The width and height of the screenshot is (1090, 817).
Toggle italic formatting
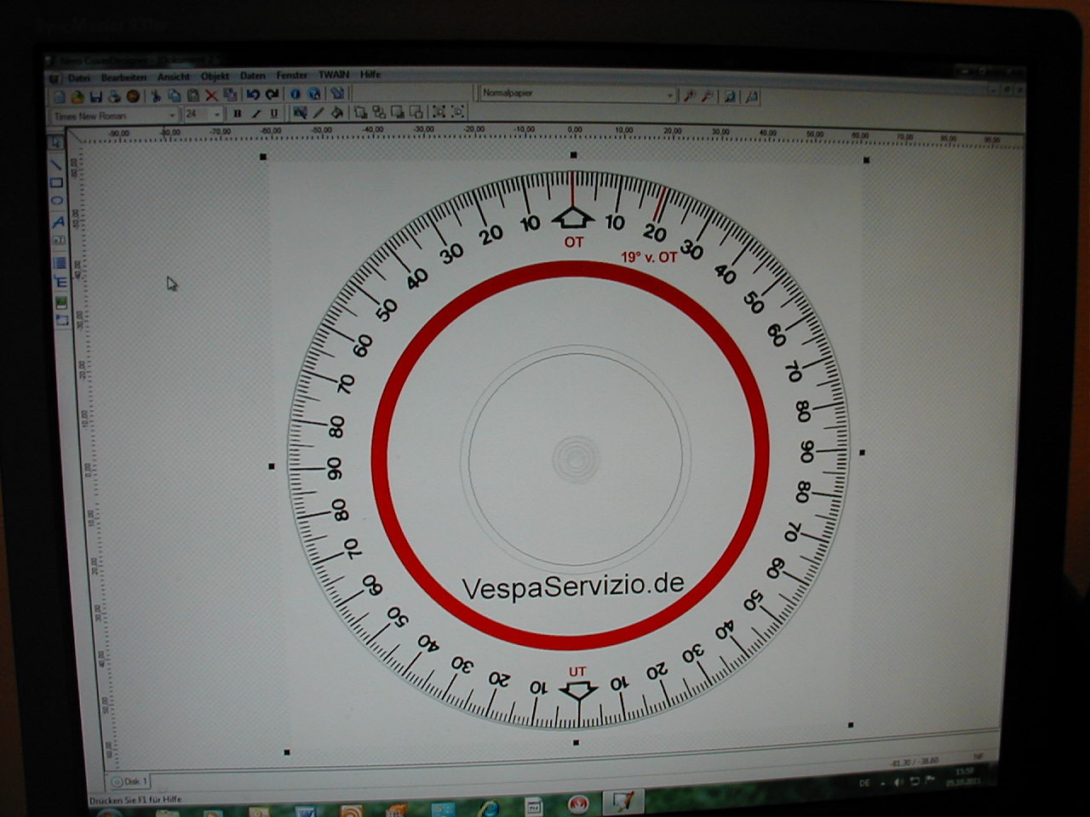tap(255, 113)
